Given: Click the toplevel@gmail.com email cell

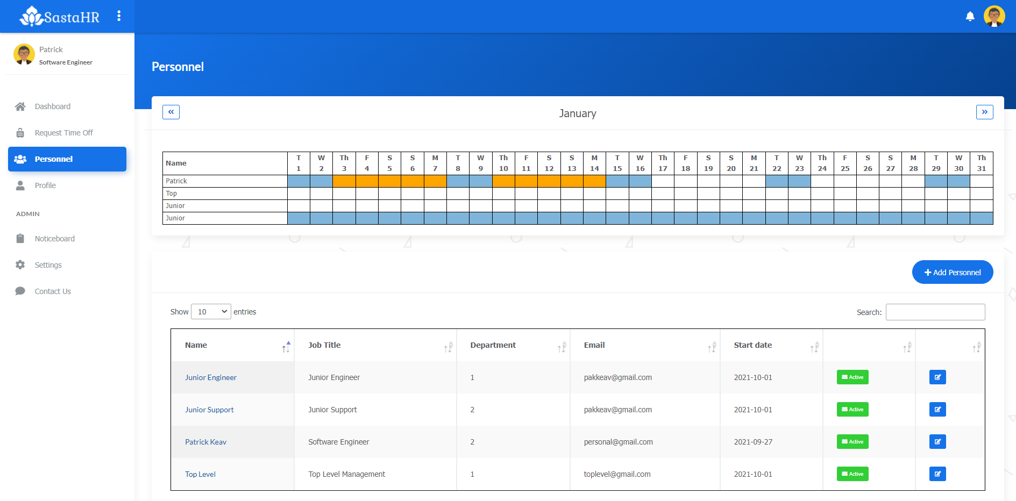Looking at the screenshot, I should pyautogui.click(x=617, y=474).
